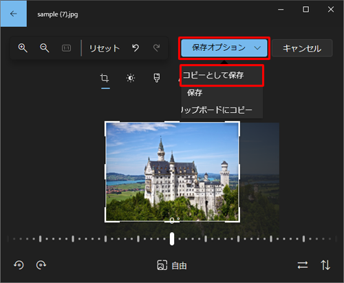The height and width of the screenshot is (283, 344).
Task: Redo the edit with the forward arrow
Action: tap(157, 48)
